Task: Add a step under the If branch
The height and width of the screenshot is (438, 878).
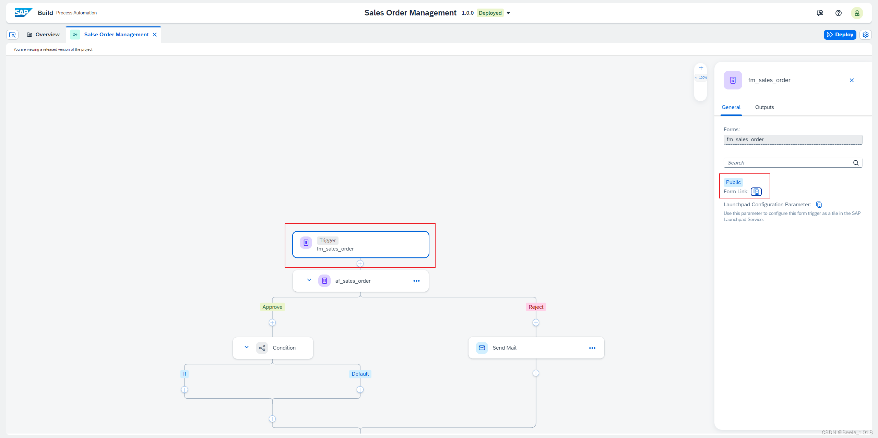Action: click(185, 390)
